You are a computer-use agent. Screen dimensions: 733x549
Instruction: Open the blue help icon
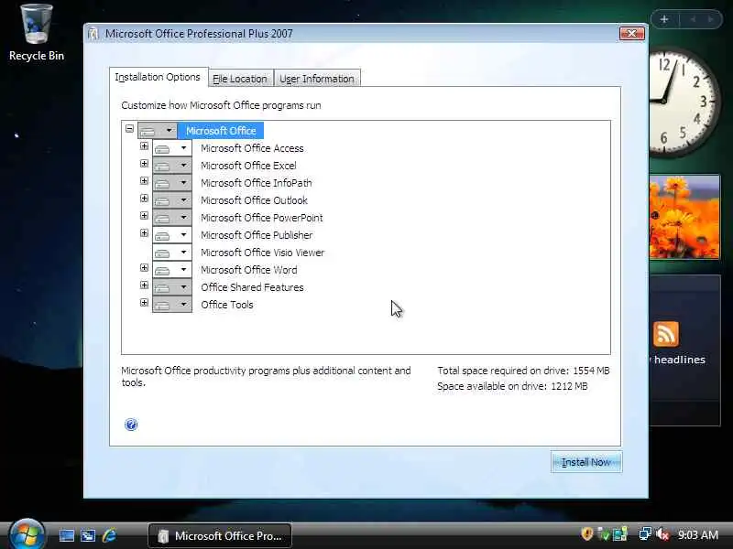coord(131,425)
